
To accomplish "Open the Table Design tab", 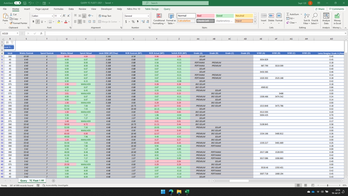I will (152, 9).
